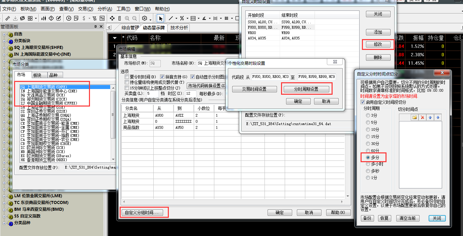This screenshot has width=463, height=236.
Task: Open the 帮助(H) menu
Action: pos(162,9)
